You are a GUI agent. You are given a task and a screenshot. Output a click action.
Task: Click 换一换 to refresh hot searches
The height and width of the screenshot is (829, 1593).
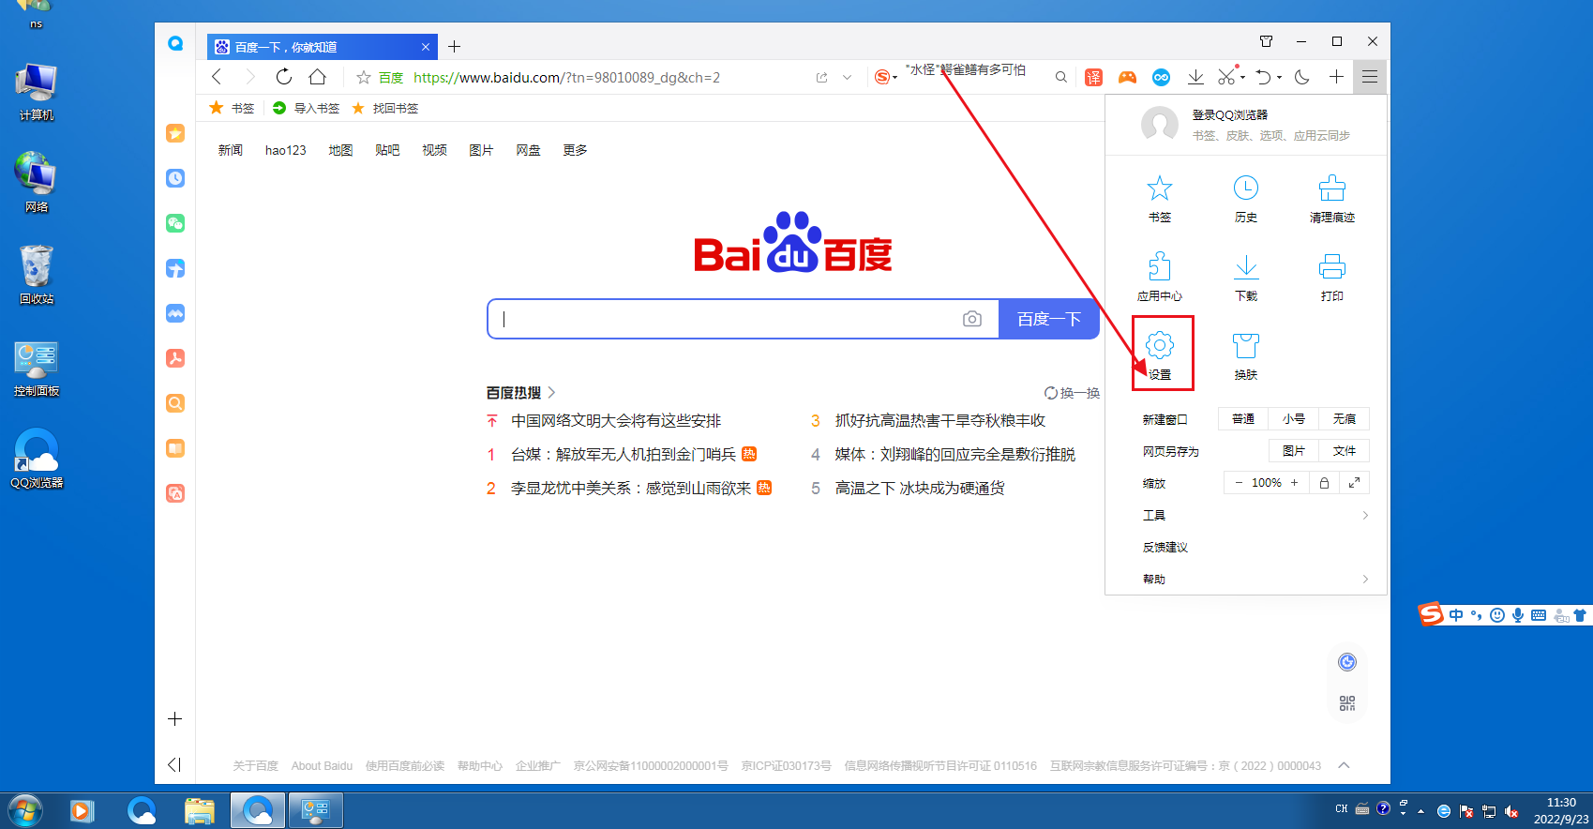(x=1073, y=393)
